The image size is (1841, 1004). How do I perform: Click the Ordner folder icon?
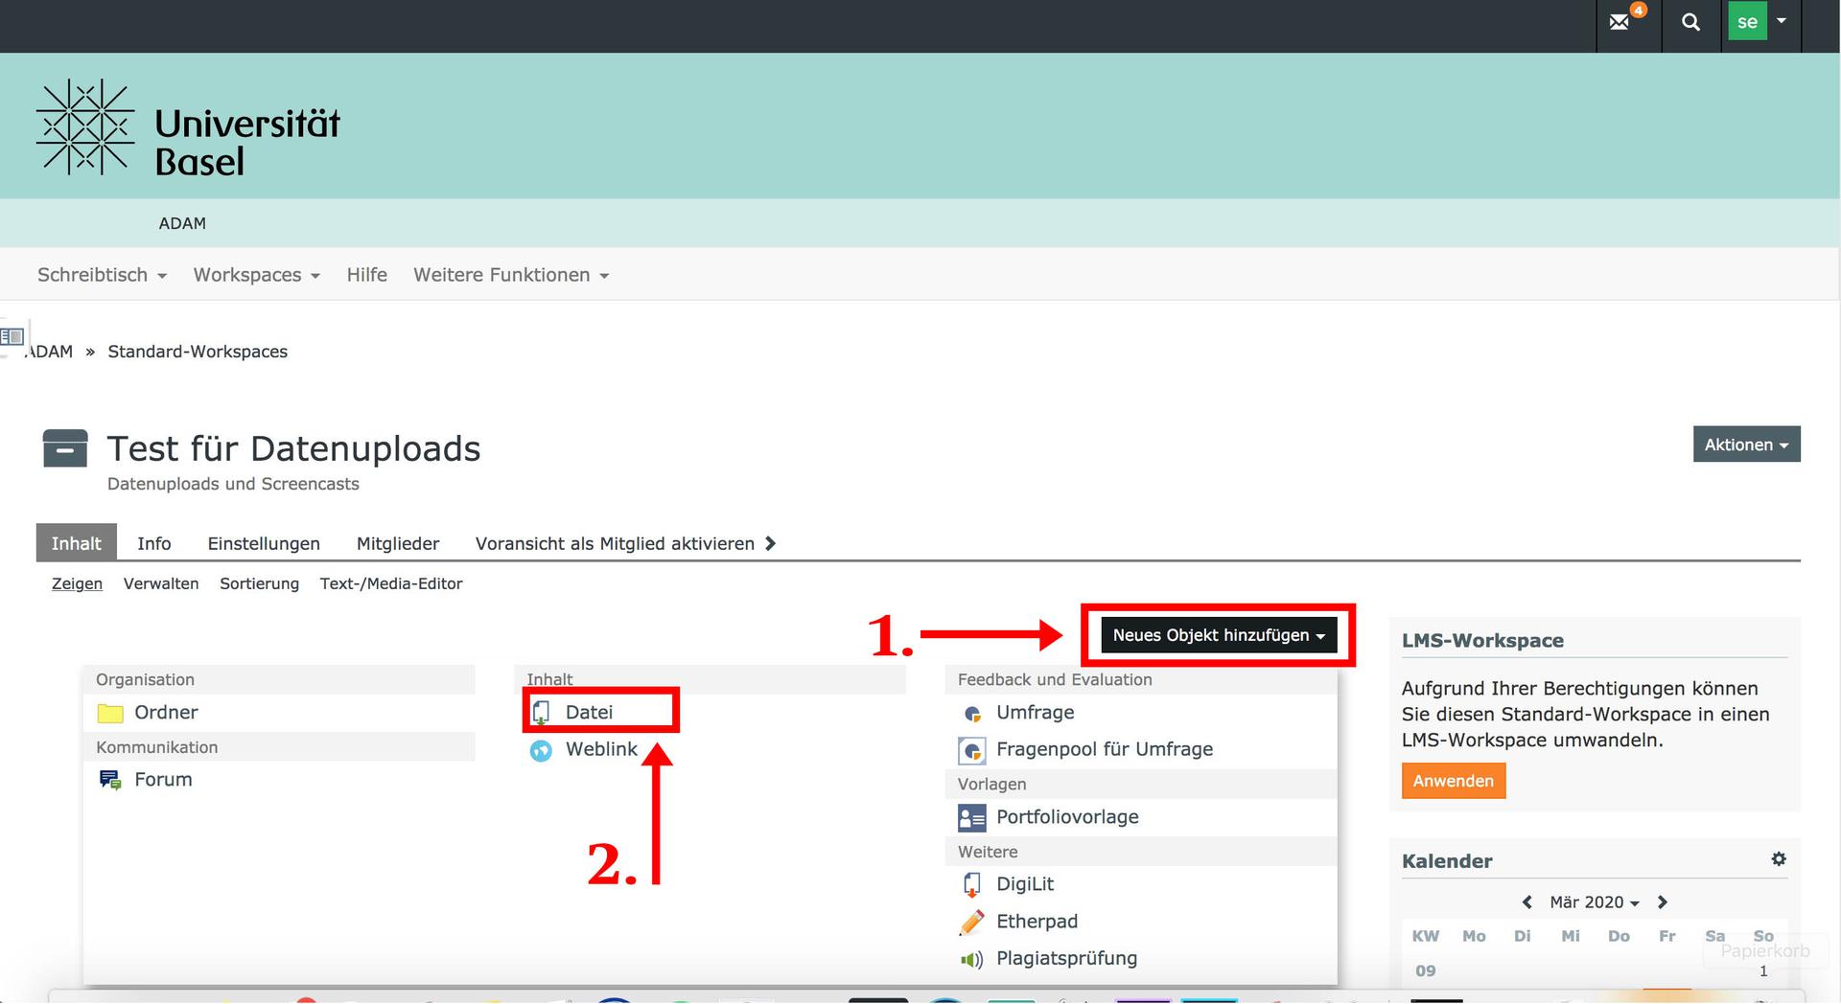[x=110, y=714]
